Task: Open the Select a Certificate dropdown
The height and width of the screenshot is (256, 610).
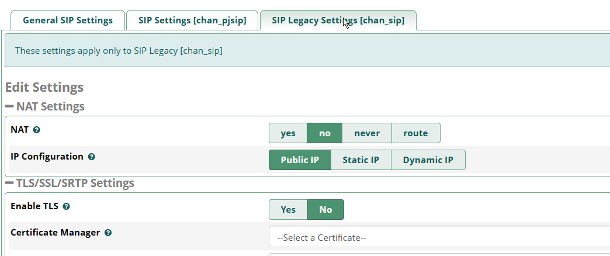Action: click(439, 237)
